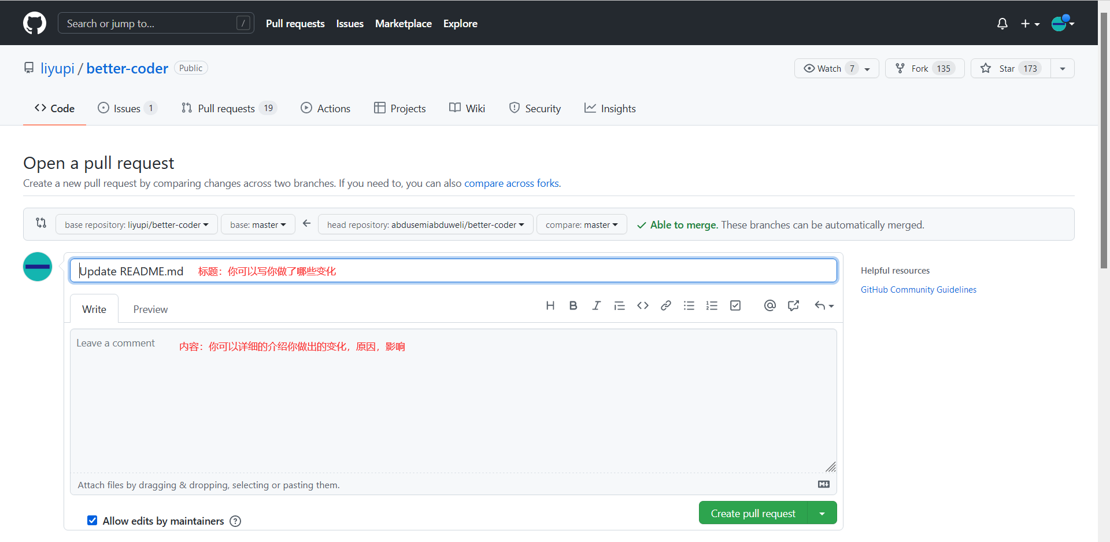Open the Security tab
The height and width of the screenshot is (542, 1110).
tap(535, 108)
